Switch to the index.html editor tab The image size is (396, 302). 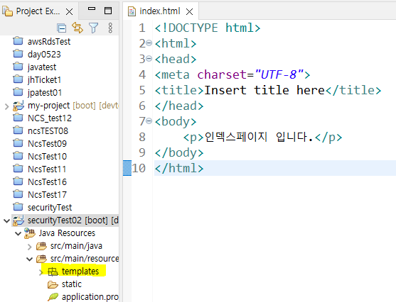tap(160, 11)
